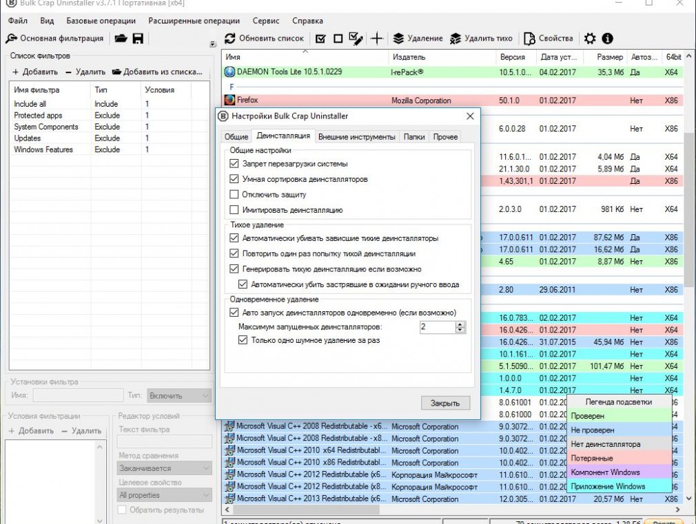Click the Firefox app icon in list

pyautogui.click(x=229, y=101)
